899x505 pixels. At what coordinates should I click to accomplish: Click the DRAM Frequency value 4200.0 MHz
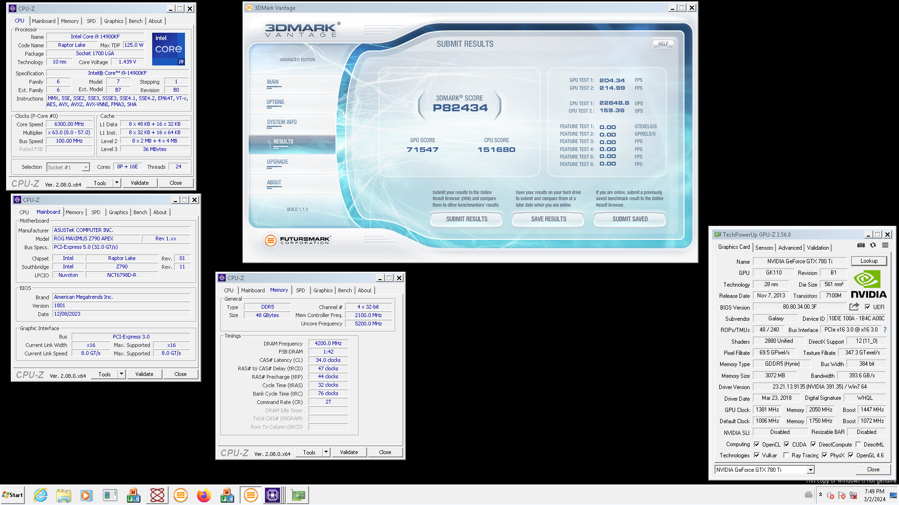tap(328, 343)
